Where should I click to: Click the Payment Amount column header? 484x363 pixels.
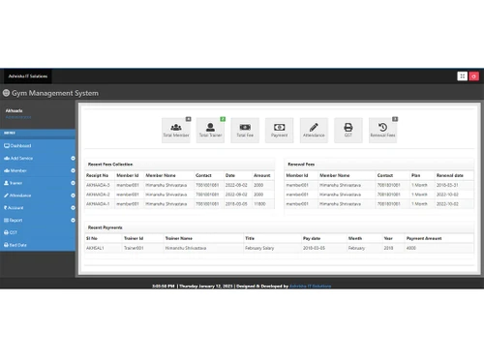click(x=424, y=238)
